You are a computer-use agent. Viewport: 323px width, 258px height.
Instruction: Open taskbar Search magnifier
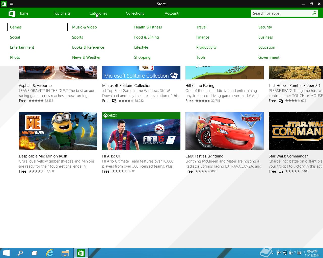click(20, 253)
